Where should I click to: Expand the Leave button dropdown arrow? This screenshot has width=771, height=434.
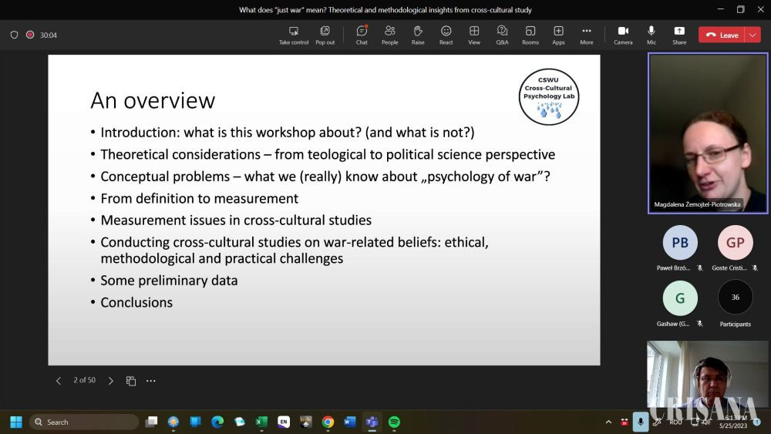coord(752,35)
